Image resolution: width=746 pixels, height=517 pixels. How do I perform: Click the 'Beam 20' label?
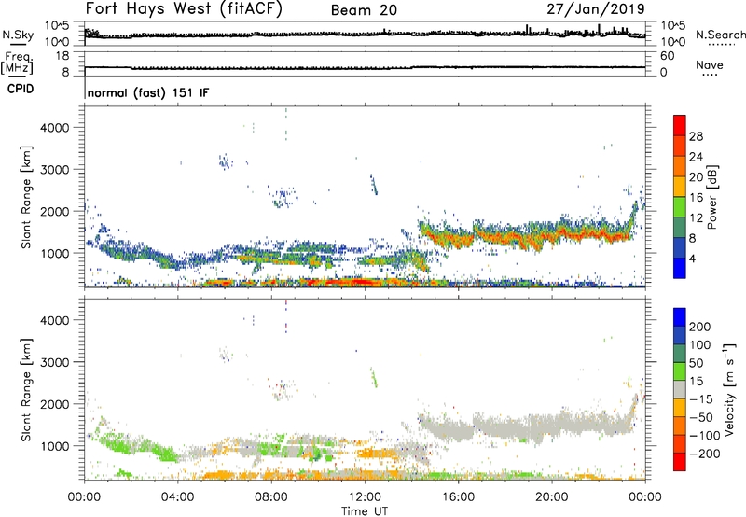pyautogui.click(x=364, y=10)
